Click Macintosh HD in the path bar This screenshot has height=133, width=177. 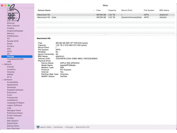tap(82, 127)
